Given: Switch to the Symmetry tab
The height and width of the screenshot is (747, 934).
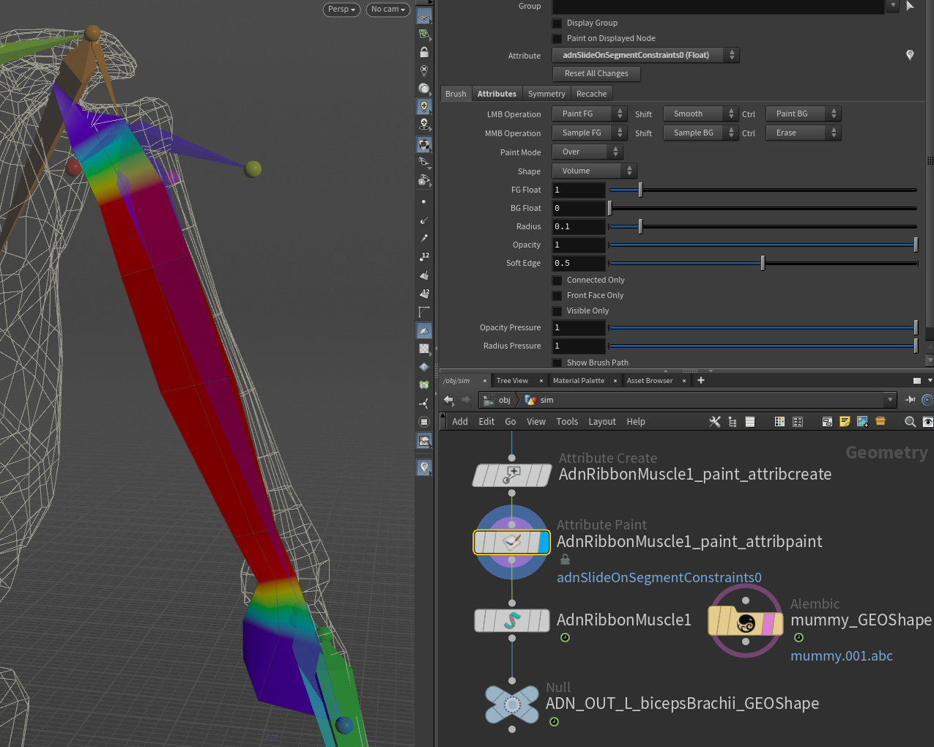Looking at the screenshot, I should click(546, 94).
